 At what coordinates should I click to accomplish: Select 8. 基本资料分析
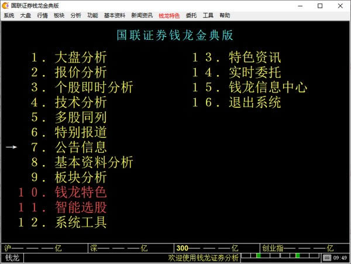[x=82, y=162]
